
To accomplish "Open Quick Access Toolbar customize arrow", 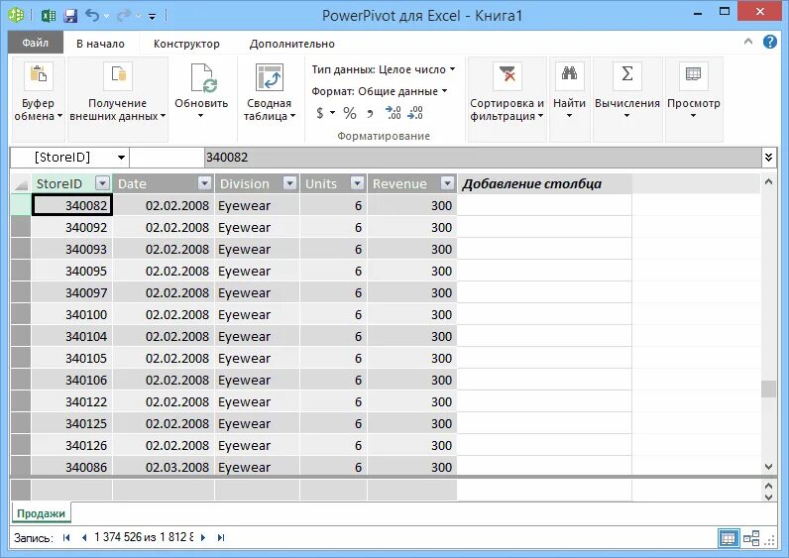I will pos(152,17).
